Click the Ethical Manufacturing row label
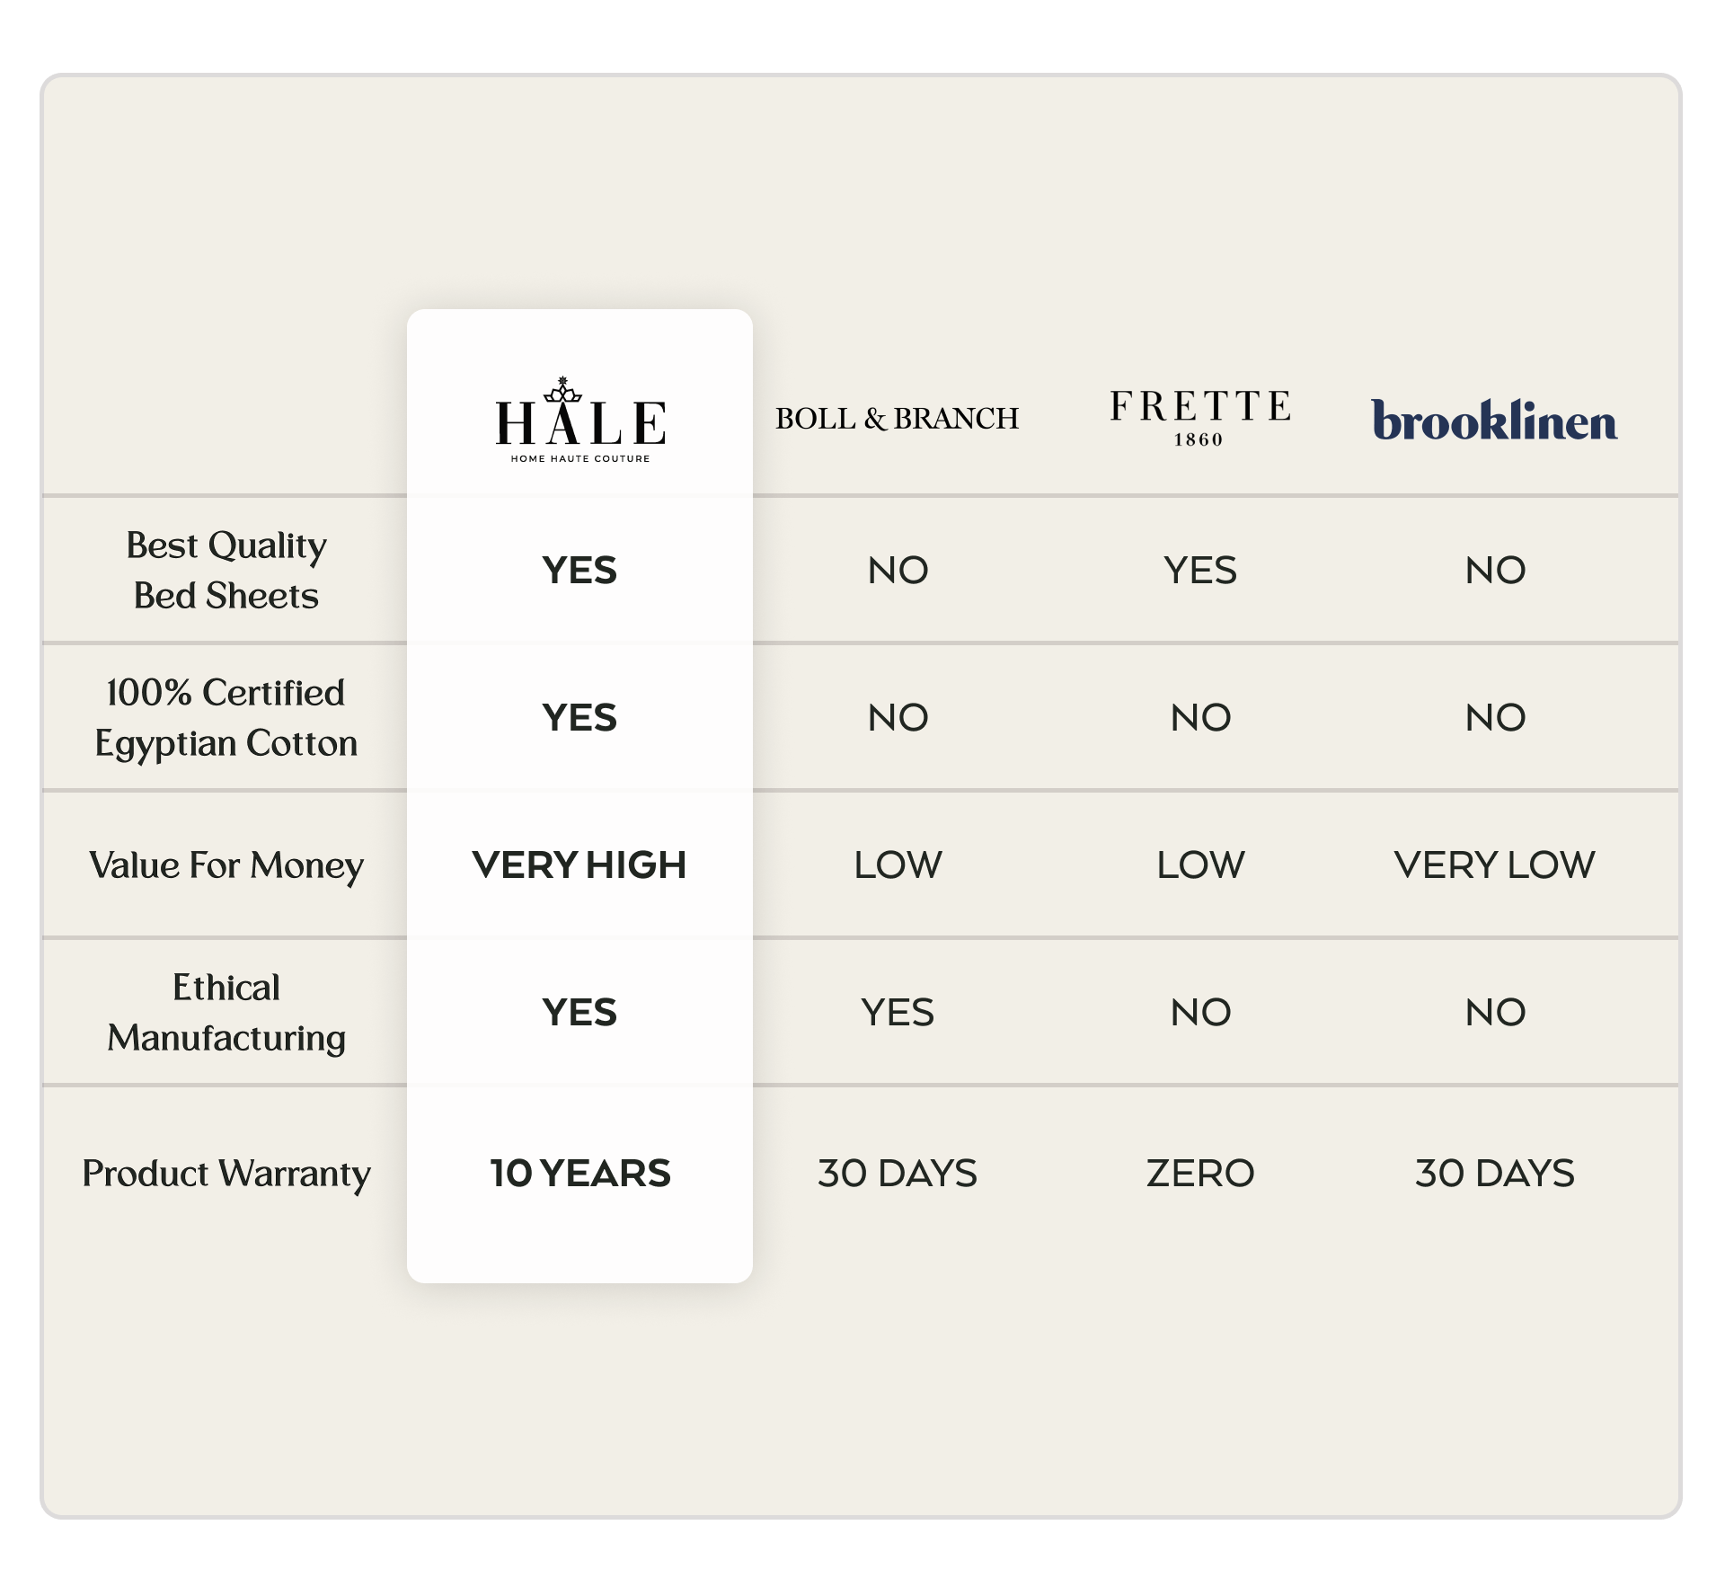The image size is (1725, 1587). [x=226, y=1012]
